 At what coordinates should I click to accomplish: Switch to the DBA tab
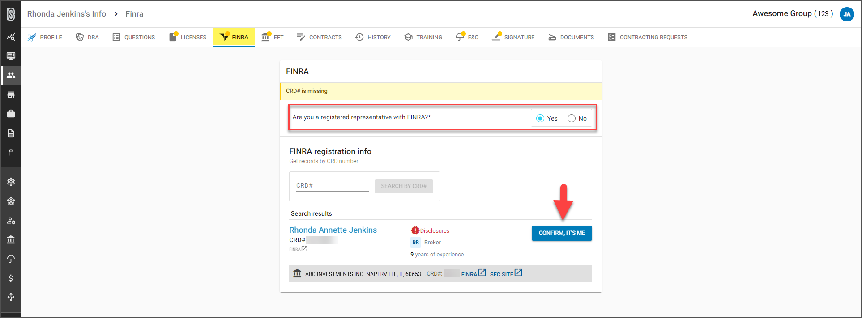point(87,38)
